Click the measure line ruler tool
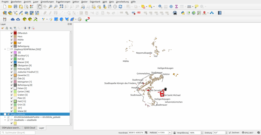 pos(189,7)
